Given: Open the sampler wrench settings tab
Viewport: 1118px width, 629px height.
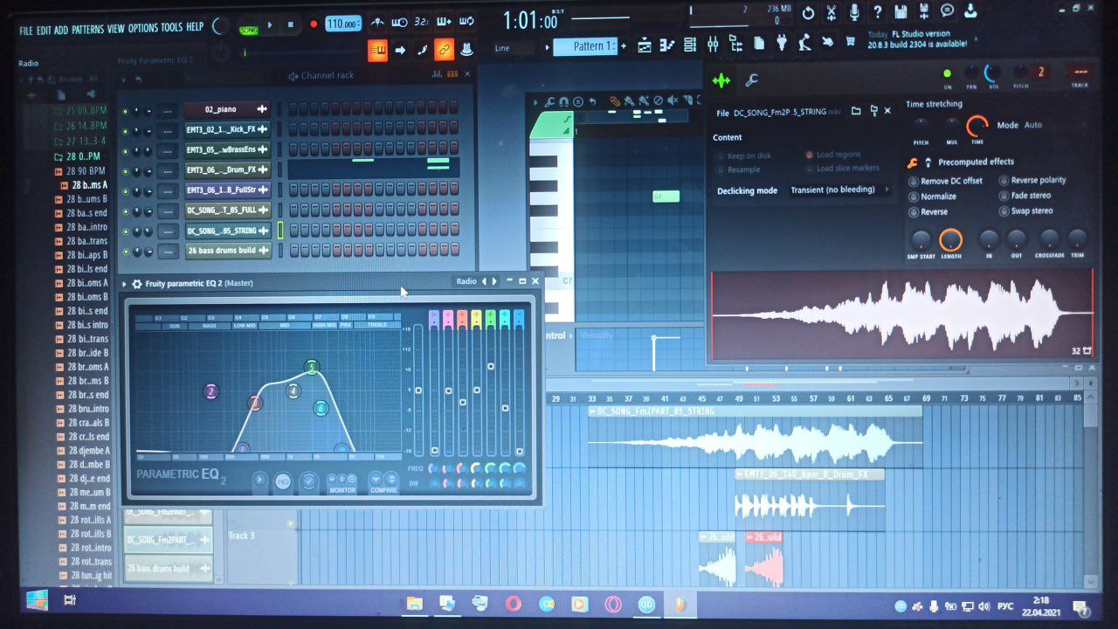Looking at the screenshot, I should click(751, 81).
